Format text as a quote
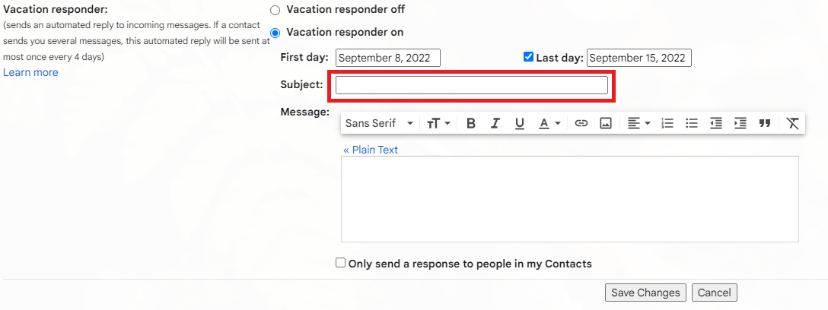Image resolution: width=828 pixels, height=310 pixels. [765, 123]
